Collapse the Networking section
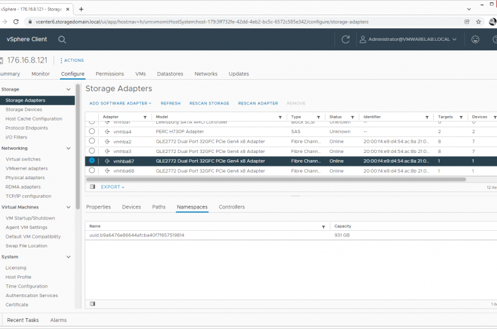Viewport: 497px width, 329px height. pyautogui.click(x=68, y=149)
